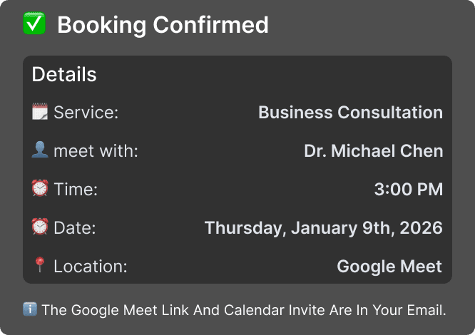Screen dimensions: 475x335
Task: Click the red pin icon beside Location
Action: [x=40, y=266]
